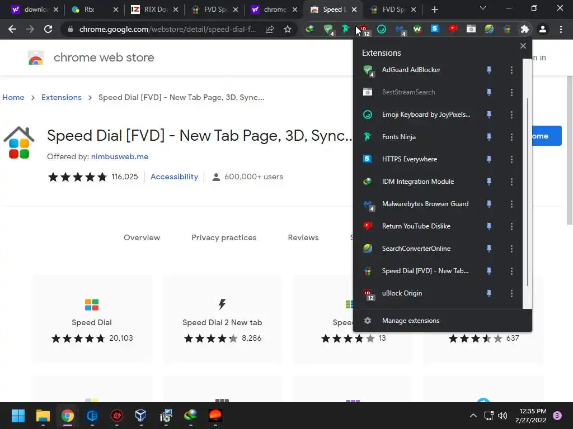Click the IDM Integration Module toolbar icon
The image size is (573, 429).
[310, 29]
